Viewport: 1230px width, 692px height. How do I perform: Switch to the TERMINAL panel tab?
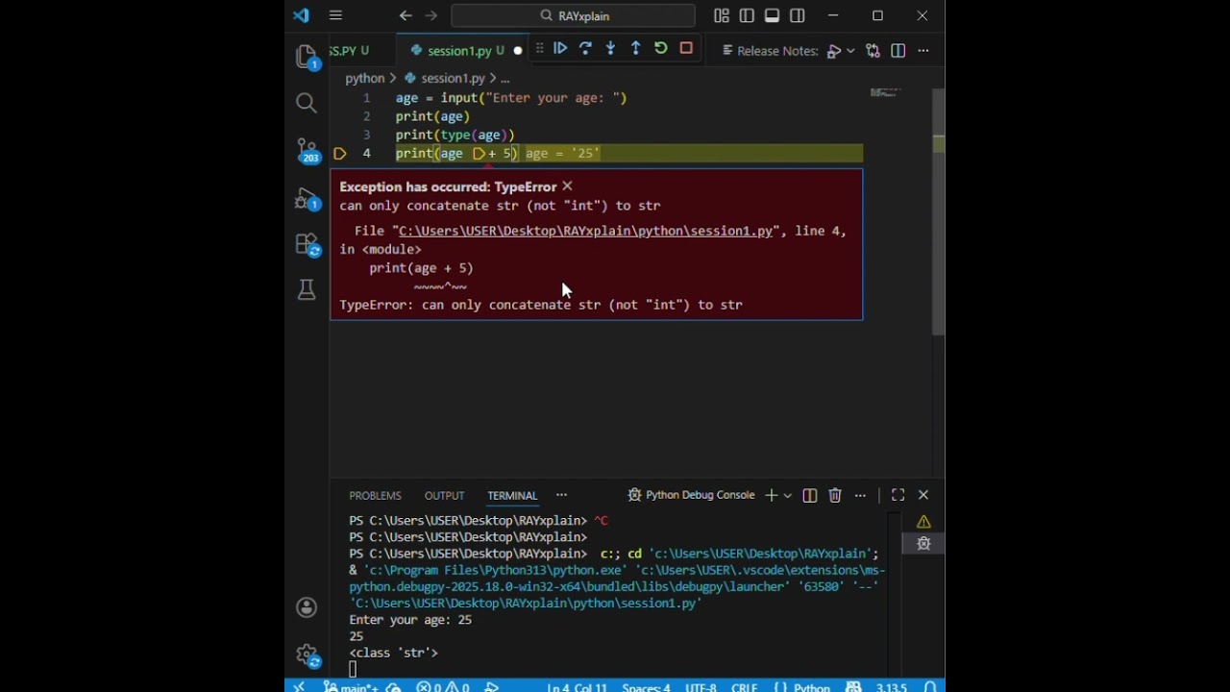coord(512,496)
